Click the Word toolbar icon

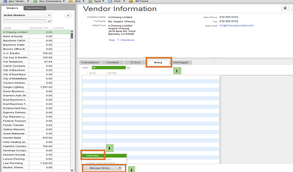coord(110,1)
